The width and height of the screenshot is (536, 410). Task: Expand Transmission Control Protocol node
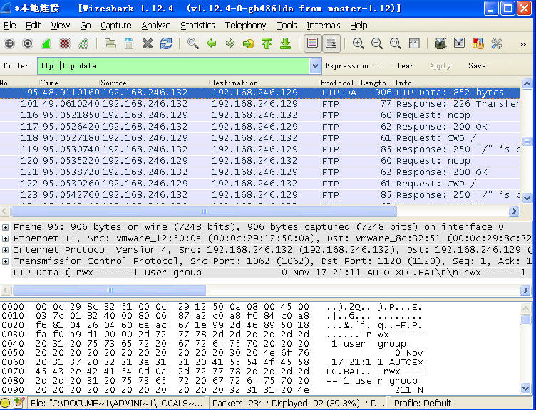(x=5, y=261)
